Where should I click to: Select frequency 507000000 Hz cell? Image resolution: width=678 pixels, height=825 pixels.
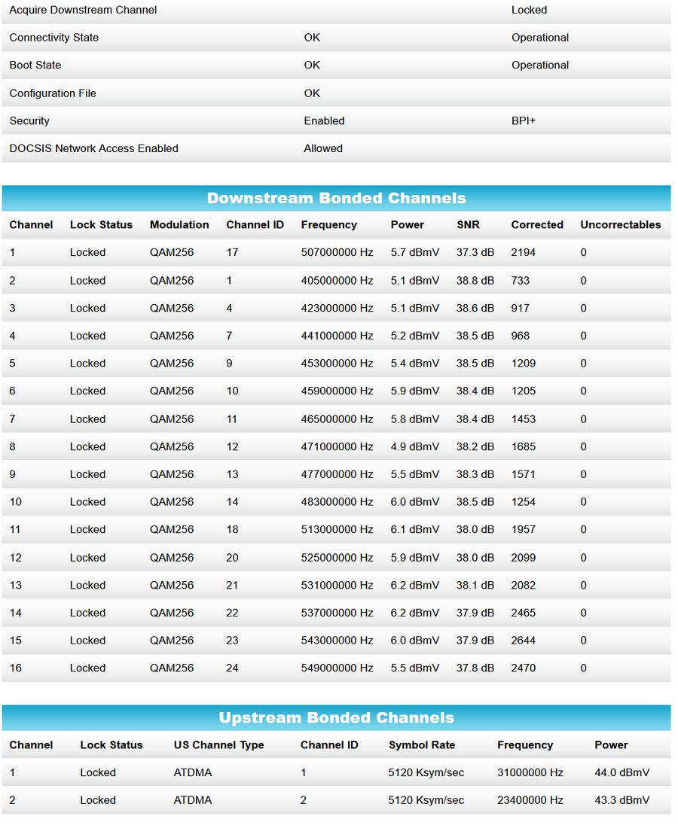click(x=337, y=253)
